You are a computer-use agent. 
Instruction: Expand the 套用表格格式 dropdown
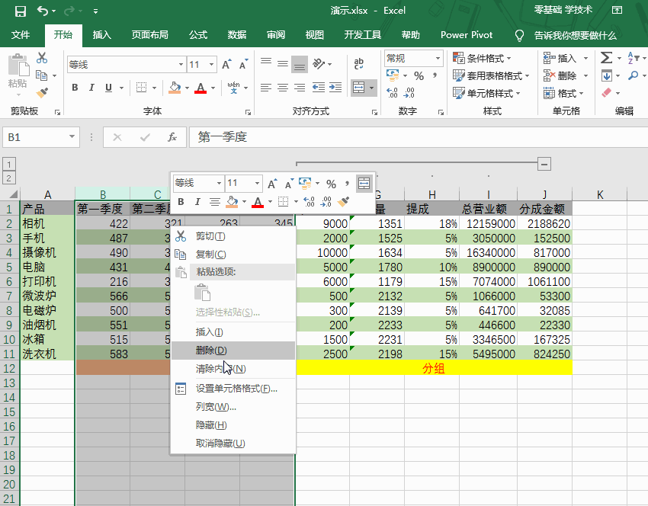528,76
